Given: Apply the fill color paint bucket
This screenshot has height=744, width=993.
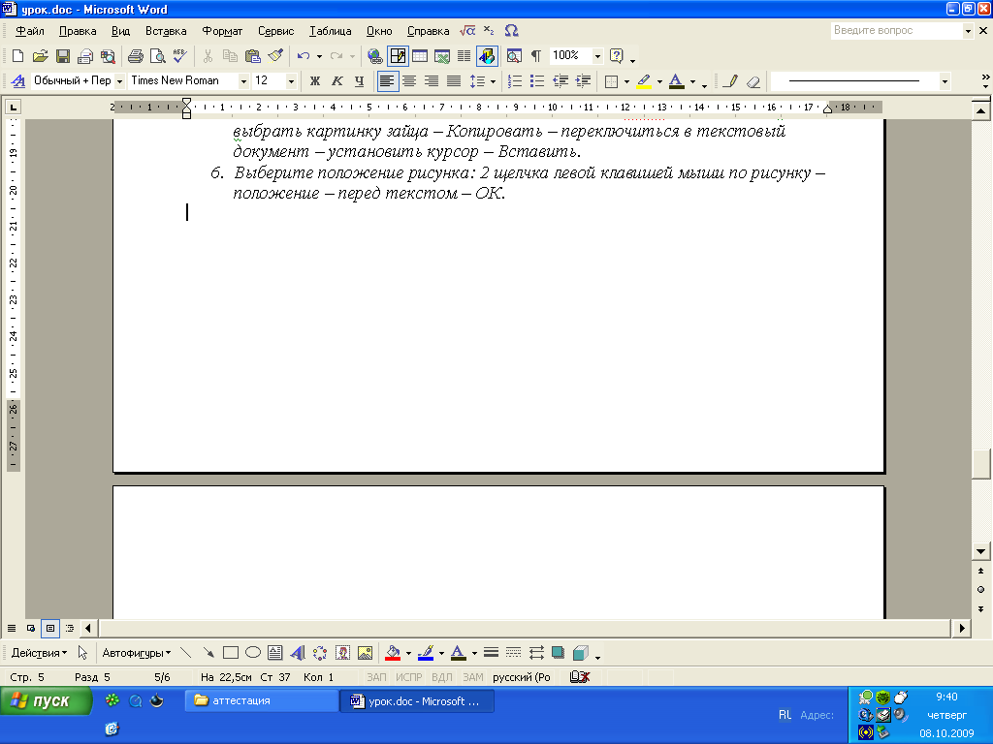Looking at the screenshot, I should pos(393,652).
